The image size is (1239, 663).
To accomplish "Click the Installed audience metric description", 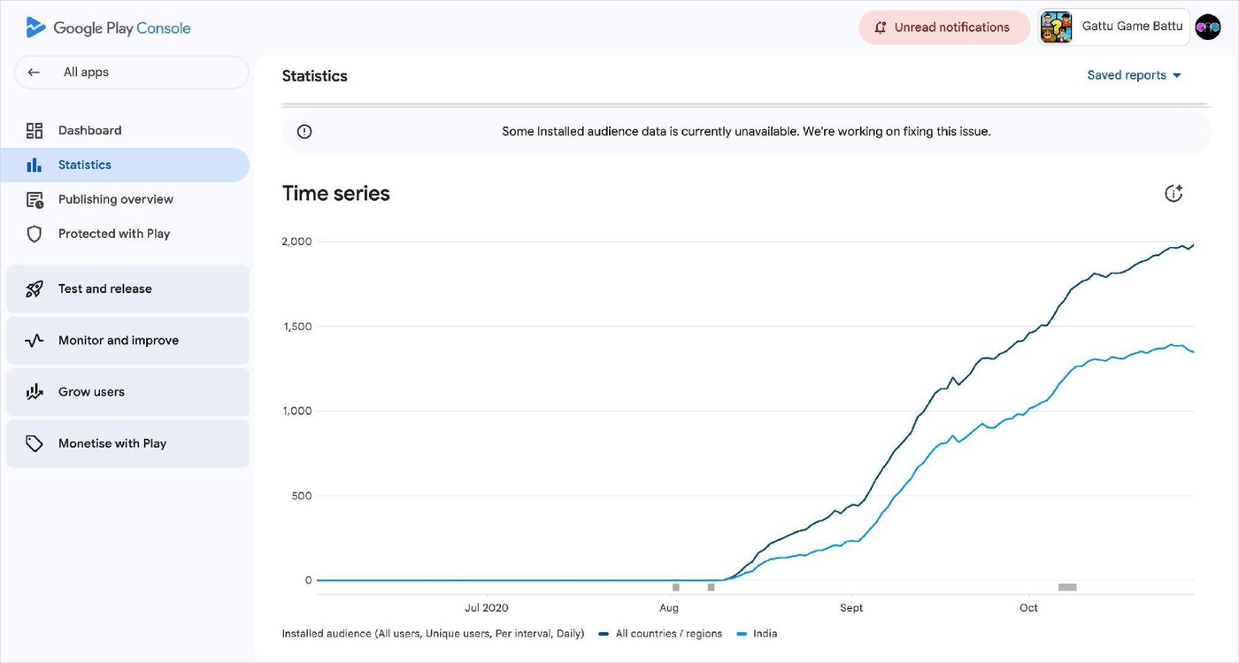I will [x=433, y=634].
